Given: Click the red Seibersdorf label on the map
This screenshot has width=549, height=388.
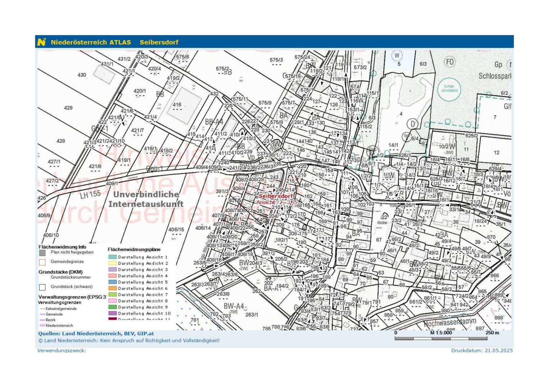Looking at the screenshot, I should (x=276, y=197).
